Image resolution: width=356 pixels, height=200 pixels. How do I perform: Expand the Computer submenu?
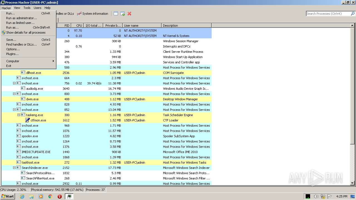point(28,61)
